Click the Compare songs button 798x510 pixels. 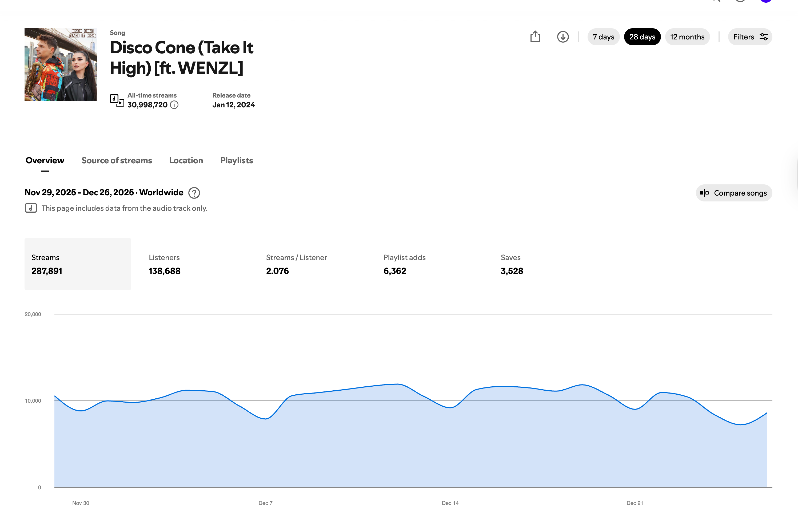(734, 193)
